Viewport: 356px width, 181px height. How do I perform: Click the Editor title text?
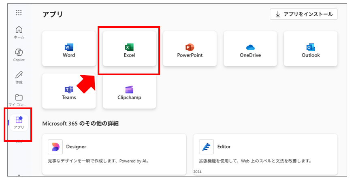[x=224, y=147]
